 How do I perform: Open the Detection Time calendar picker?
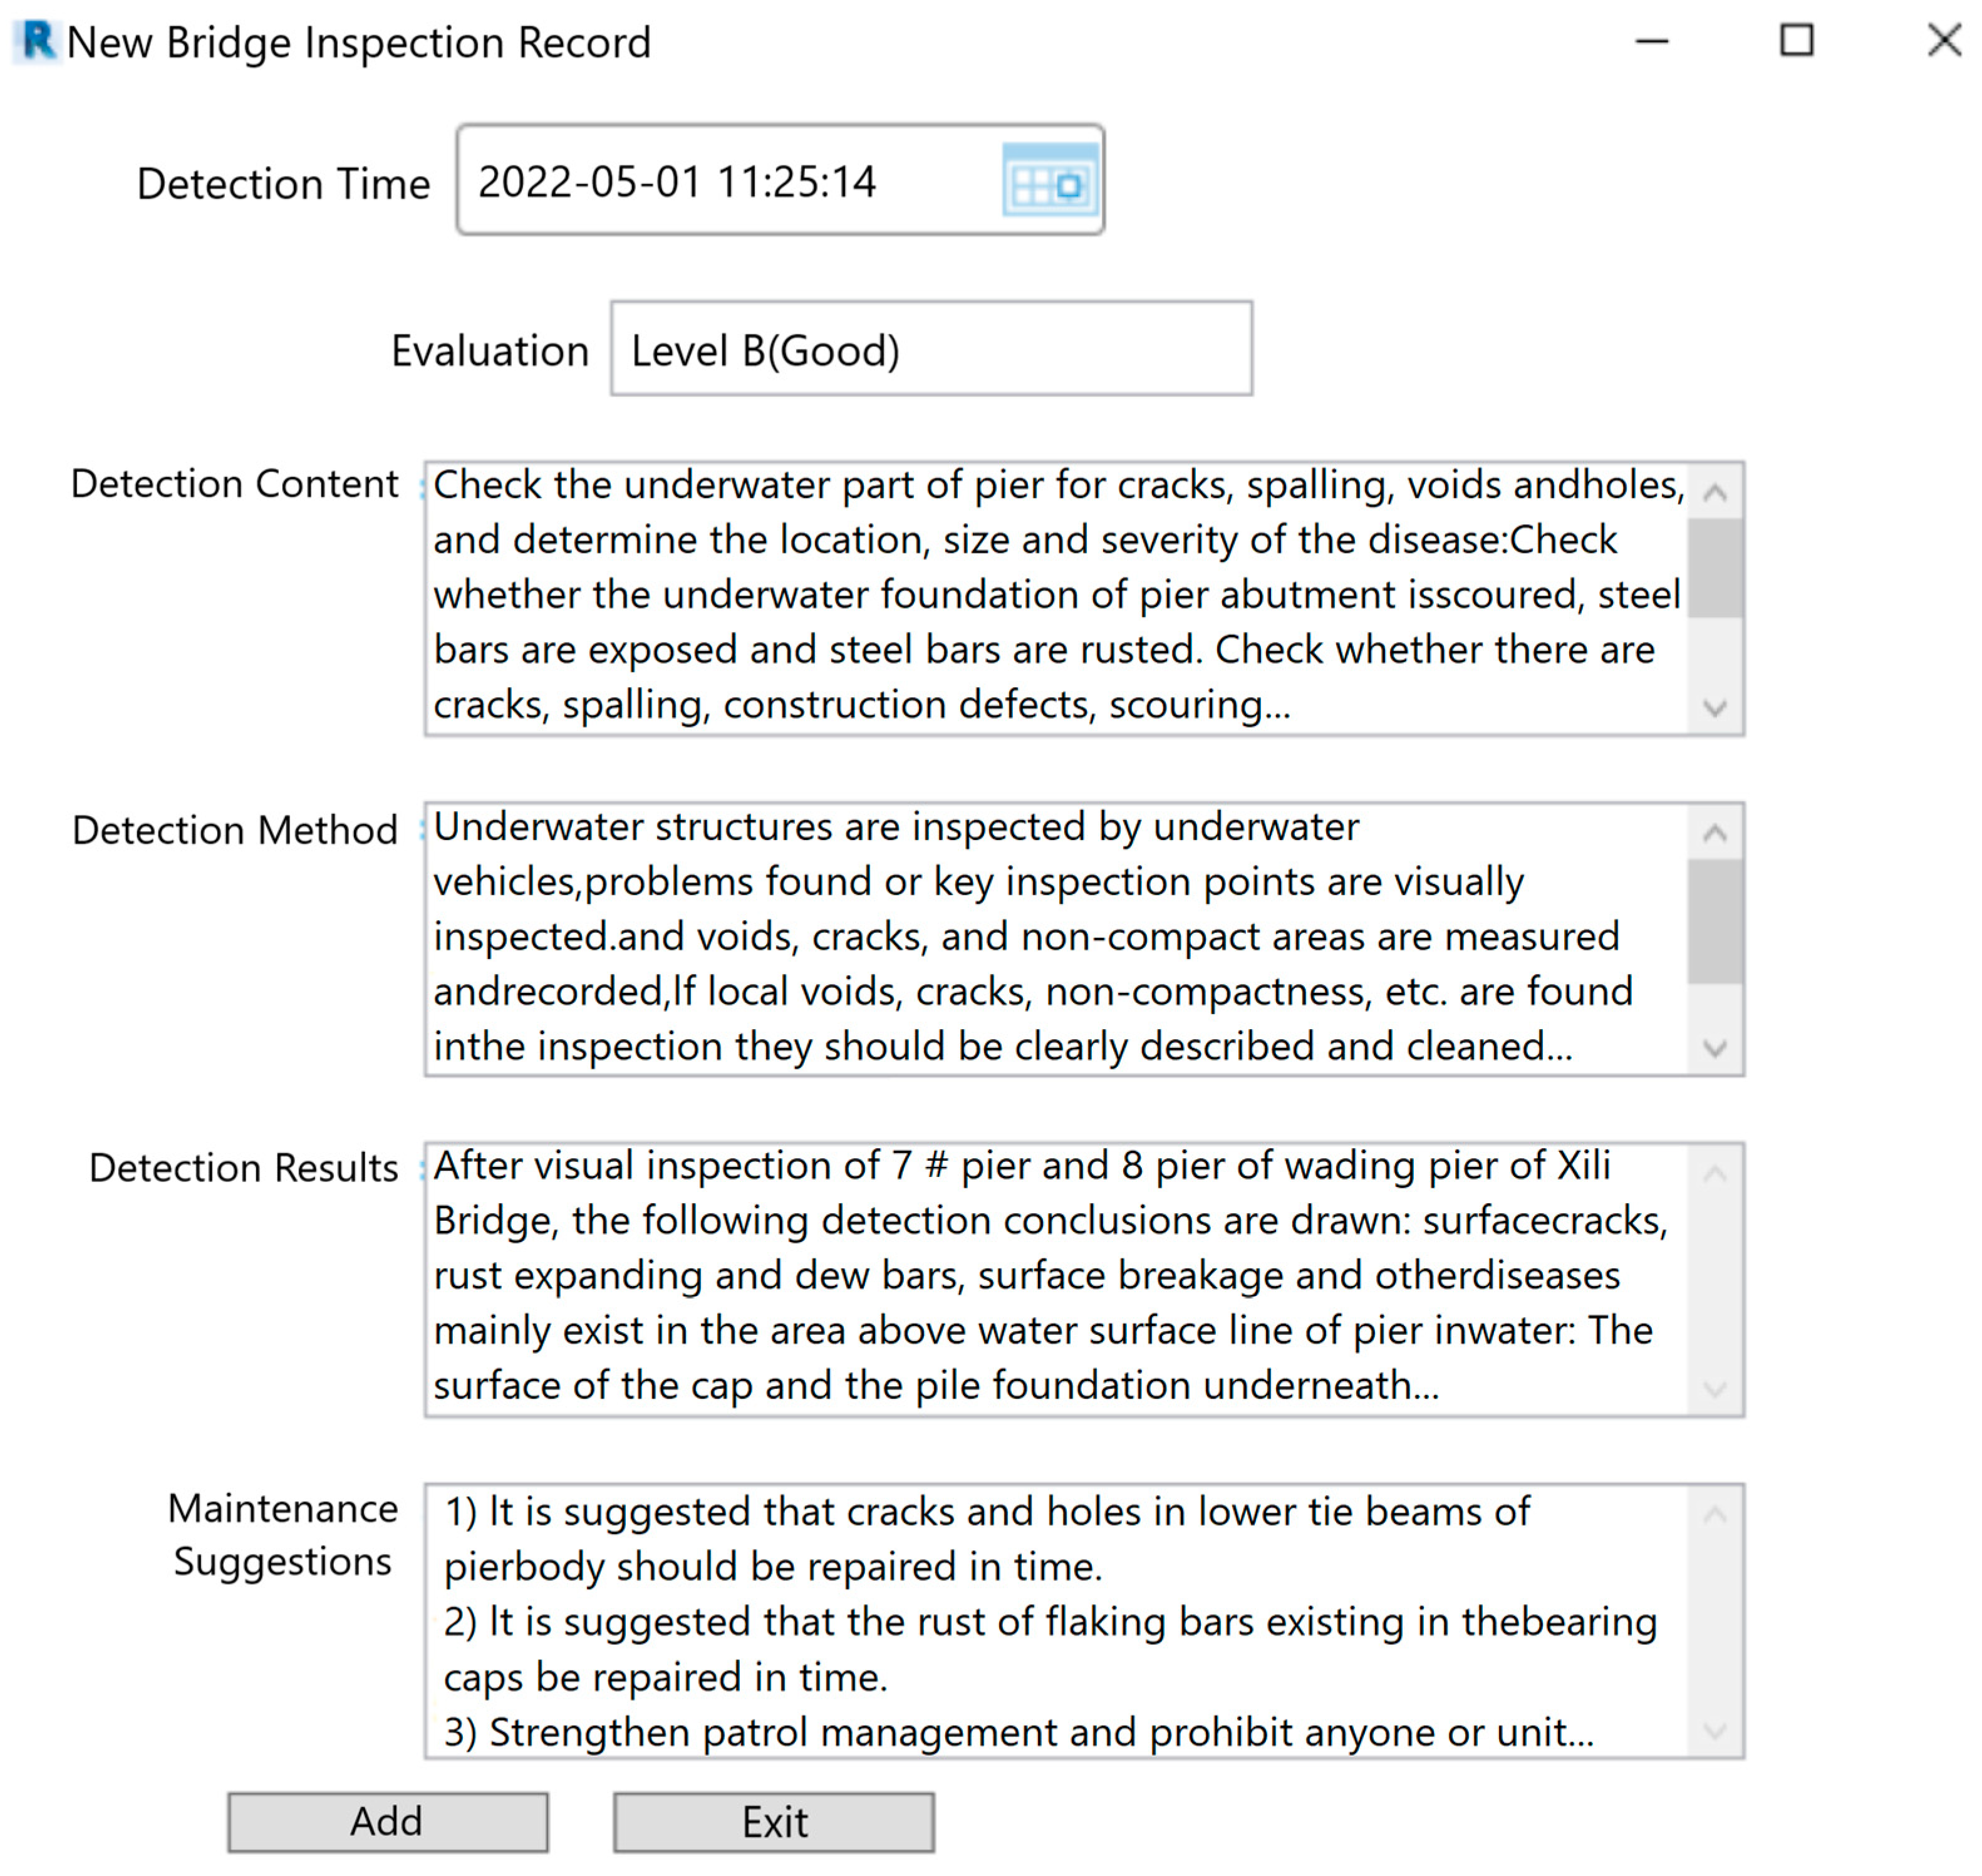(1049, 181)
